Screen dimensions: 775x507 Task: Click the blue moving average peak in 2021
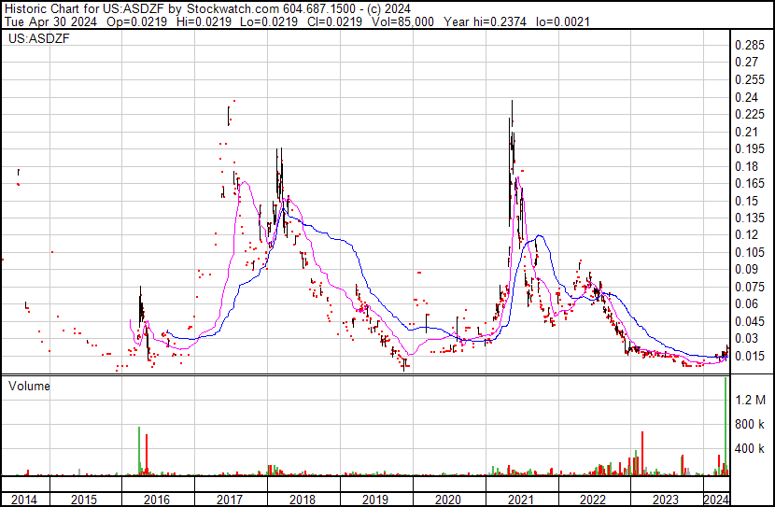tap(540, 235)
